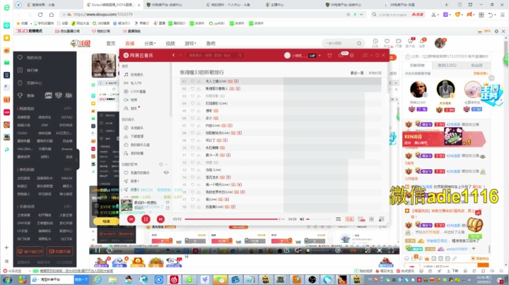Expand Douyu Games dropdown
The width and height of the screenshot is (509, 285).
pyautogui.click(x=190, y=44)
